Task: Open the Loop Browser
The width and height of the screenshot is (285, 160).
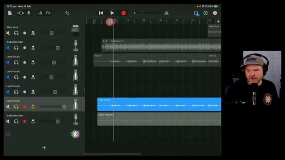Action: pos(196,13)
